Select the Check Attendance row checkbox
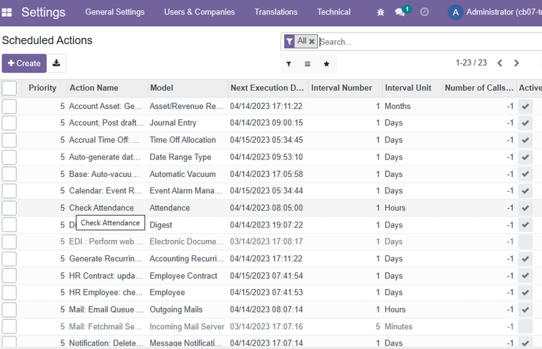The image size is (542, 349). (x=10, y=209)
